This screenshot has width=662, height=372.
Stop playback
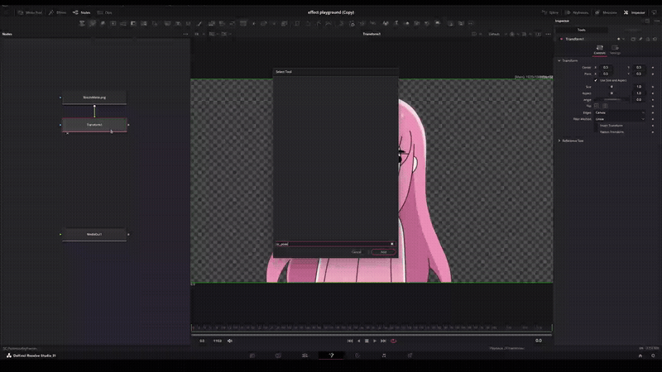click(367, 341)
